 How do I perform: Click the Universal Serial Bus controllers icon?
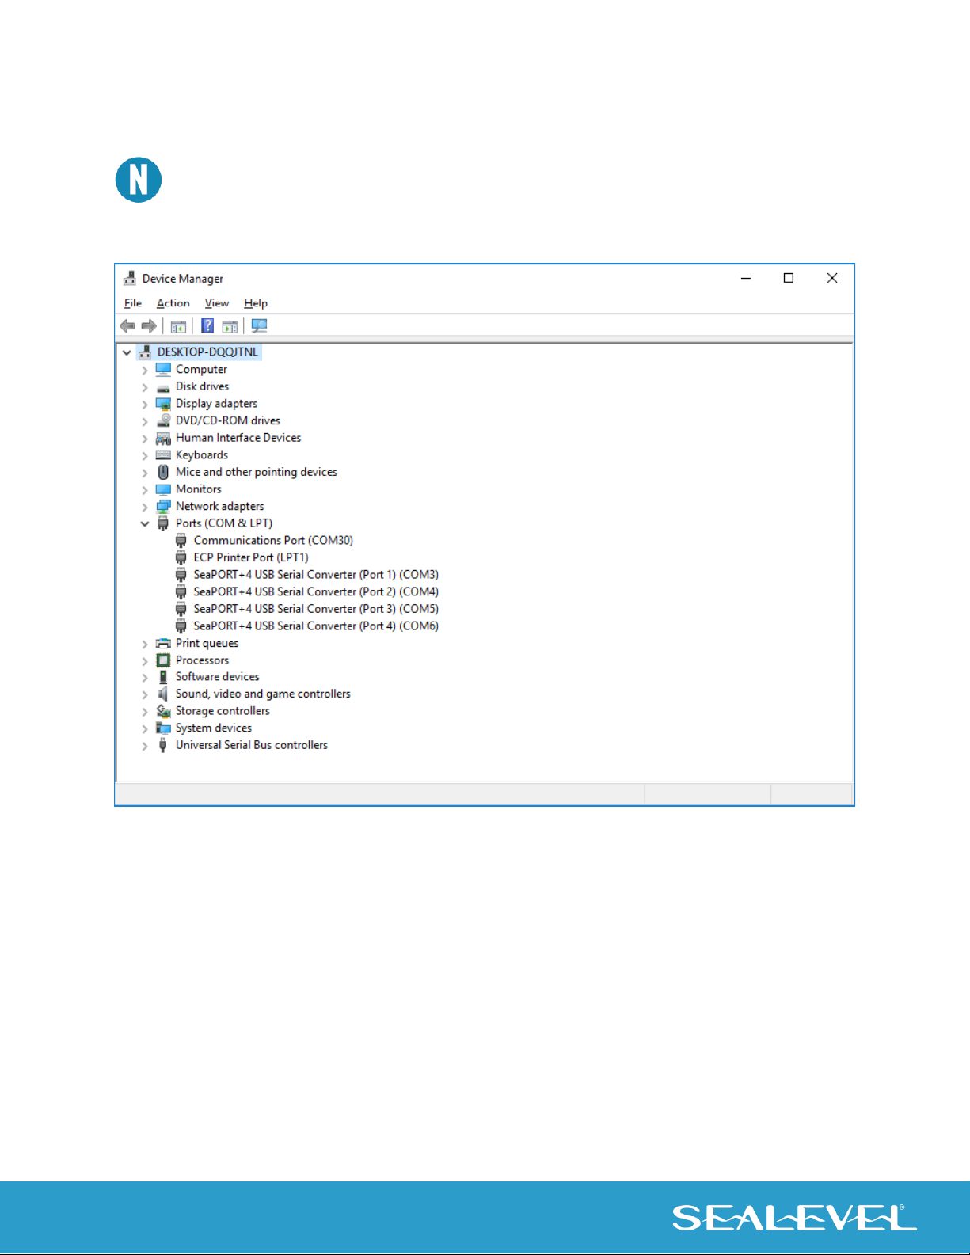[163, 745]
